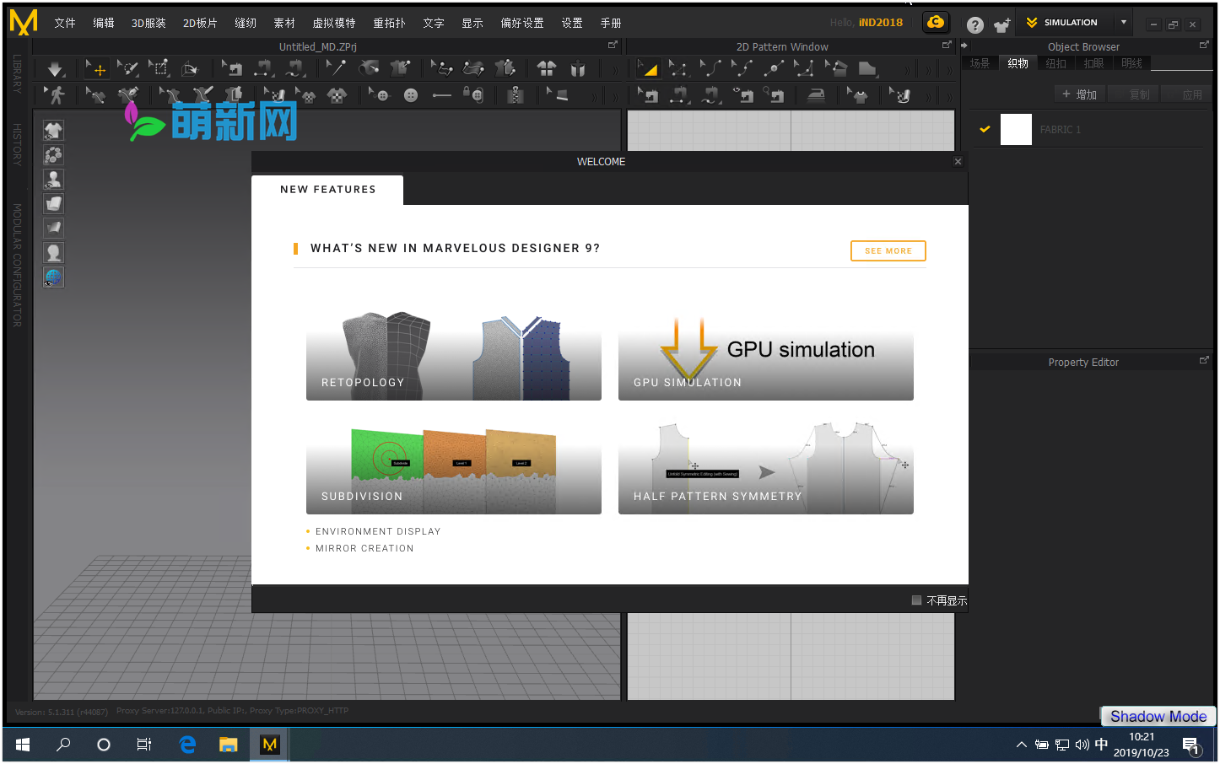Open the MODULAR CONFIGURATOR side panel
This screenshot has height=764, width=1220.
pyautogui.click(x=17, y=265)
